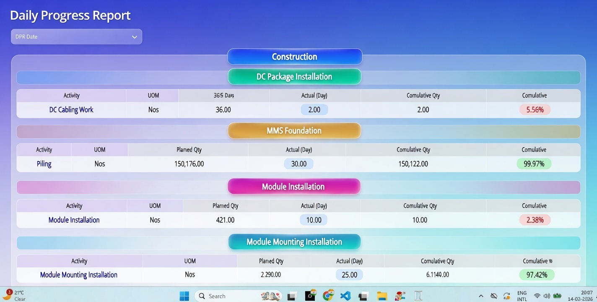Open the DPR Date dropdown
Screen dimensions: 597x302
(76, 36)
